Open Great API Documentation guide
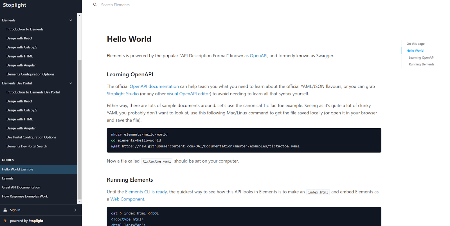 coord(21,187)
